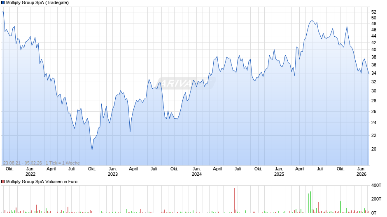
Task: Click the date range text '23.08.21 - 05.02.26'
Action: coord(23,163)
